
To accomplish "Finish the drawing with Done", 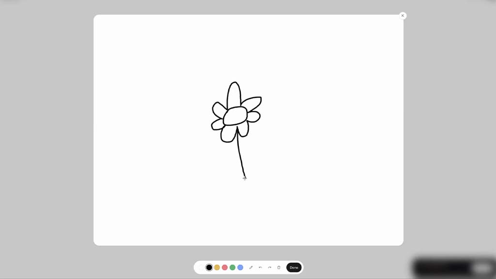I will pos(294,267).
